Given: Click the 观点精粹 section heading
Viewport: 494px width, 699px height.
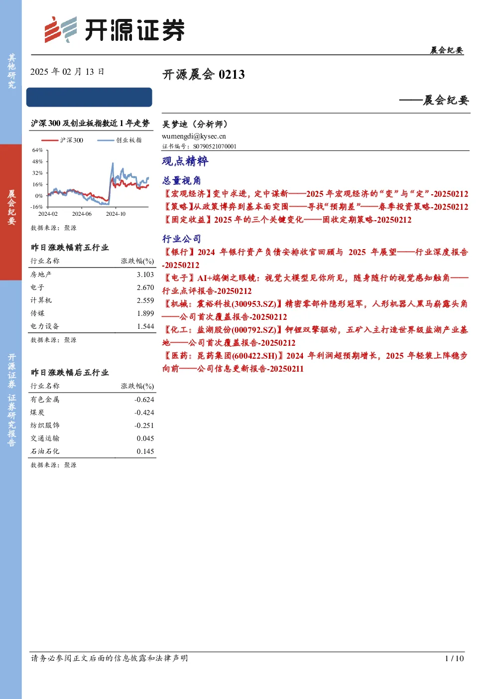Looking at the screenshot, I should pyautogui.click(x=185, y=161).
